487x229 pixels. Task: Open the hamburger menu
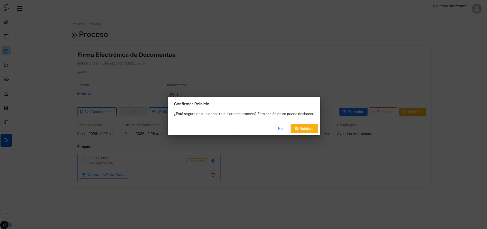tap(20, 9)
